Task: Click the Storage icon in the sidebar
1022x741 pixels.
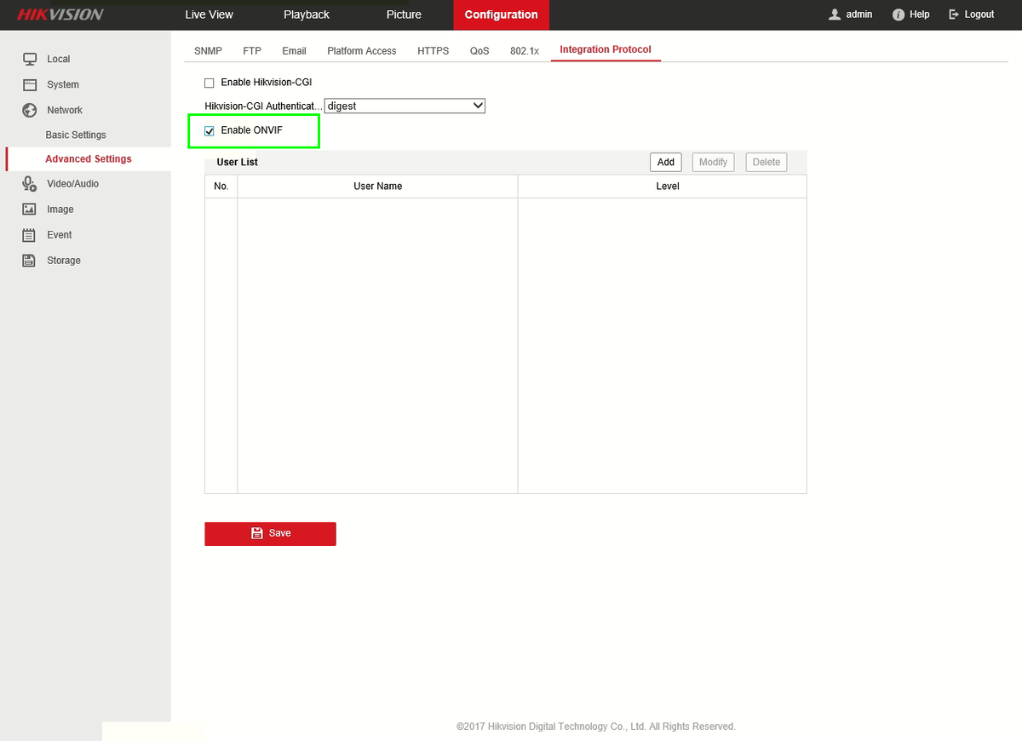Action: click(x=28, y=260)
